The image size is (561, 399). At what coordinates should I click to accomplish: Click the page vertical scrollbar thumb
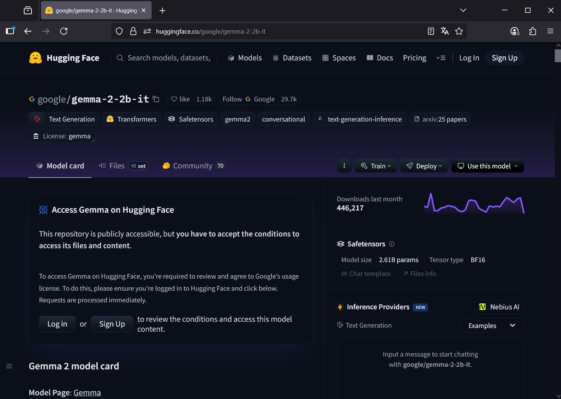pos(558,56)
